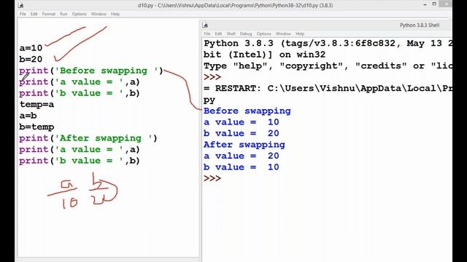
Task: Click the 'b=temp' code line
Action: point(37,127)
